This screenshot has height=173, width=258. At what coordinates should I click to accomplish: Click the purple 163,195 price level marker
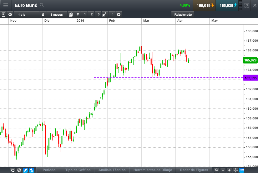250,78
